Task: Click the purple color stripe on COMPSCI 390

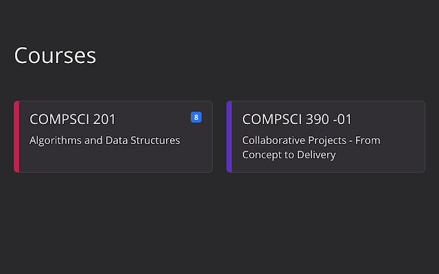Action: tap(229, 137)
